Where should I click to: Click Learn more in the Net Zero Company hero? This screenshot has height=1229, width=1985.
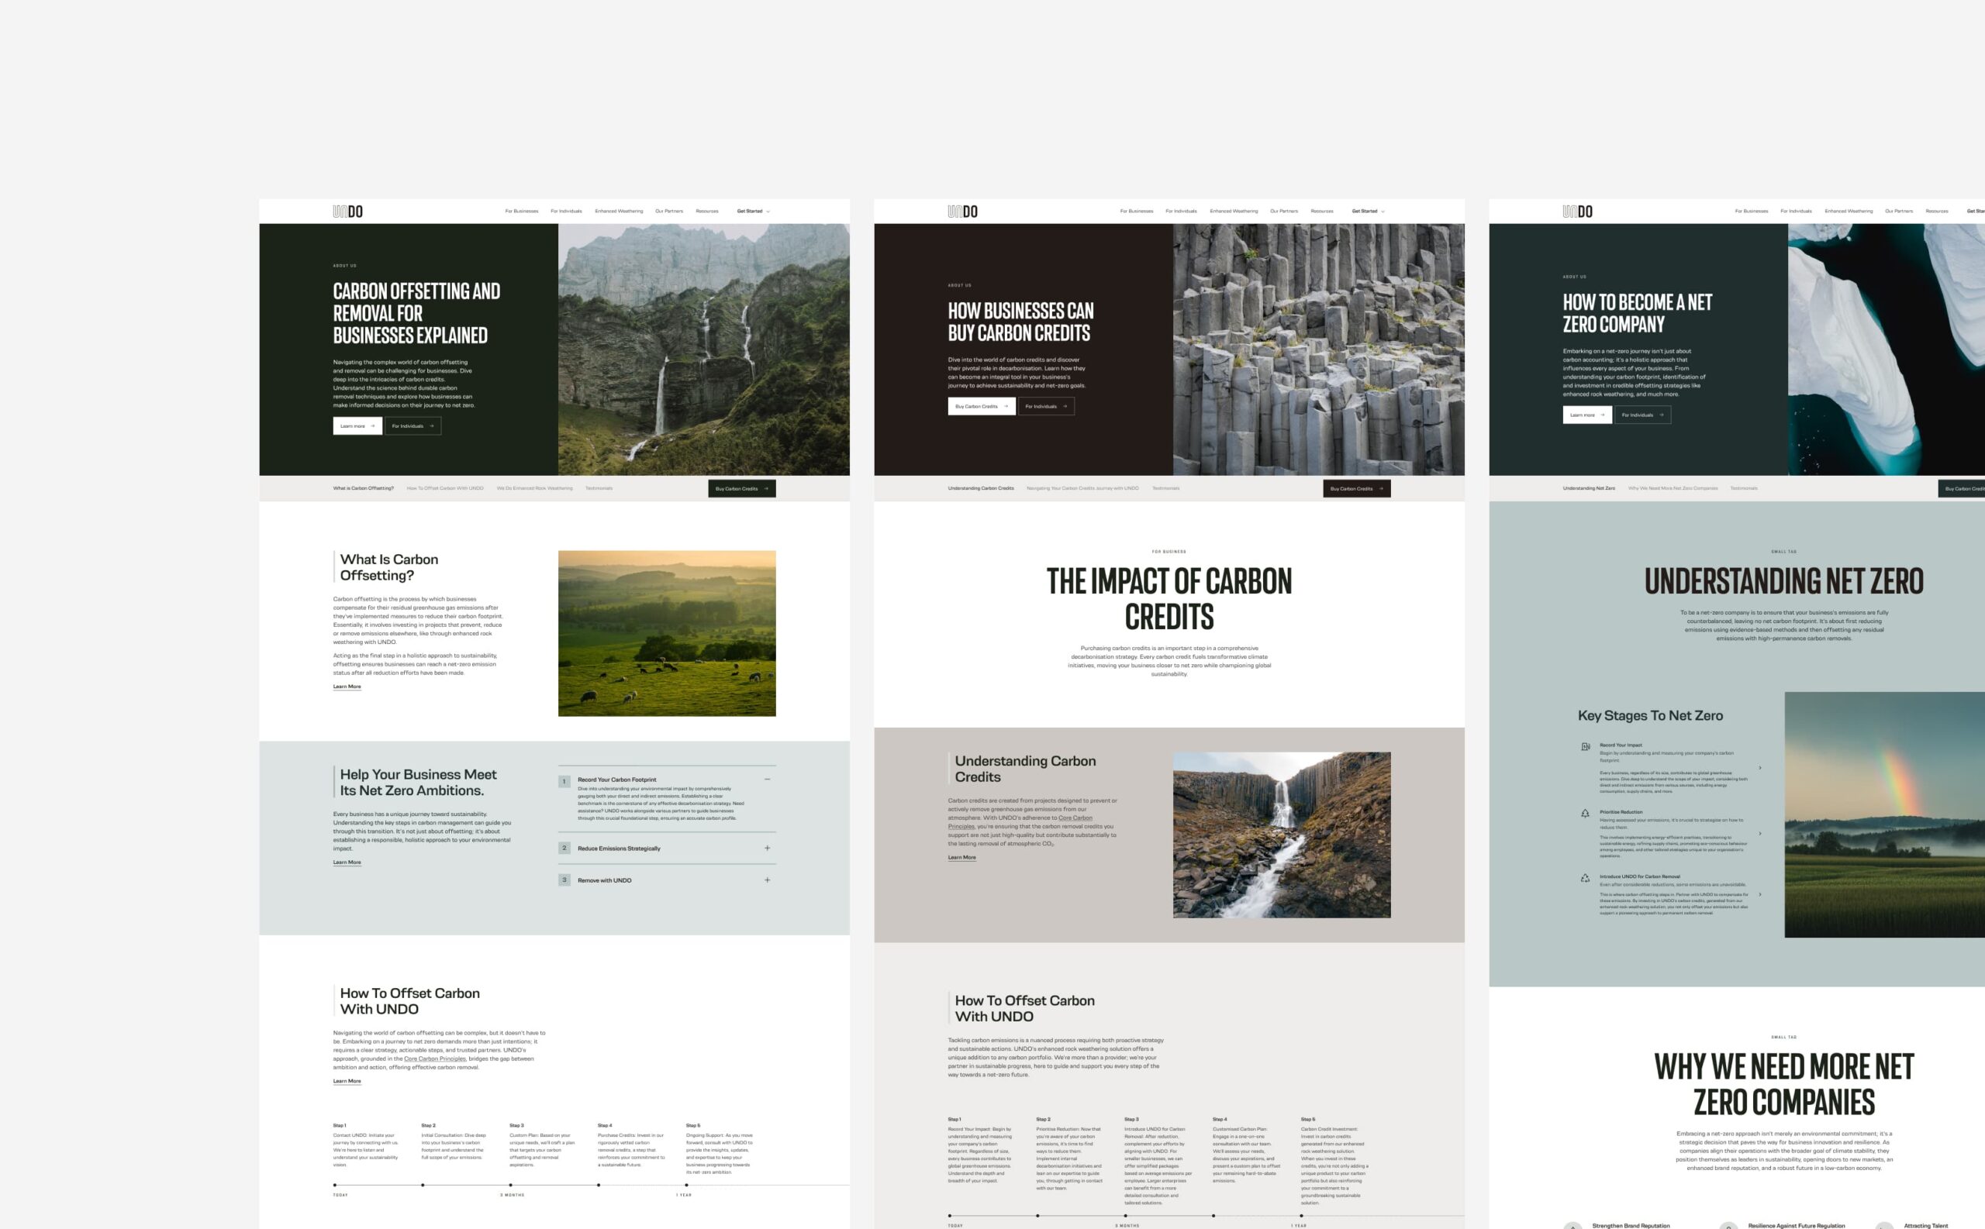[x=1587, y=415]
